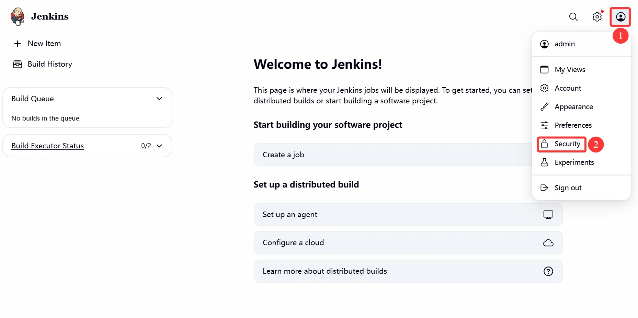This screenshot has width=638, height=318.
Task: Click the cloud icon on Configure a cloud
Action: point(548,243)
